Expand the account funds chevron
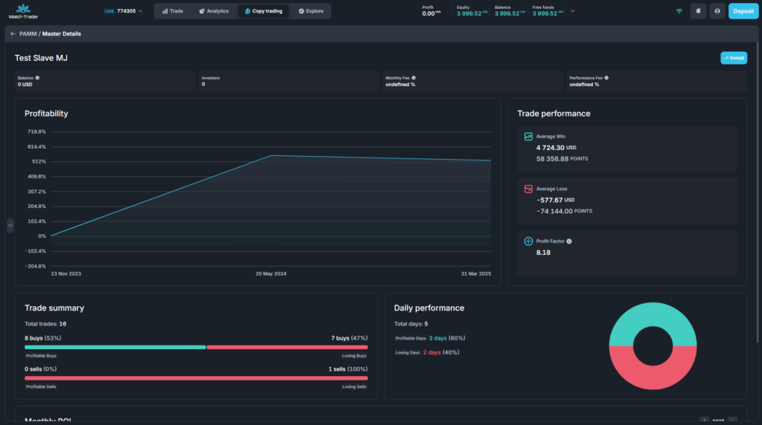762x425 pixels. pos(572,11)
